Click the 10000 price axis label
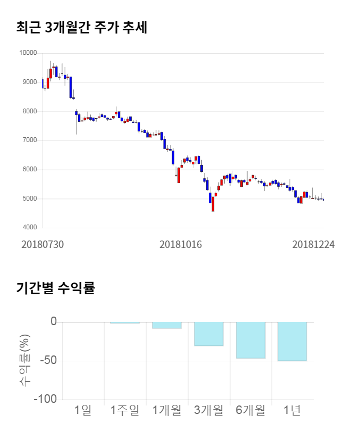 click(28, 53)
